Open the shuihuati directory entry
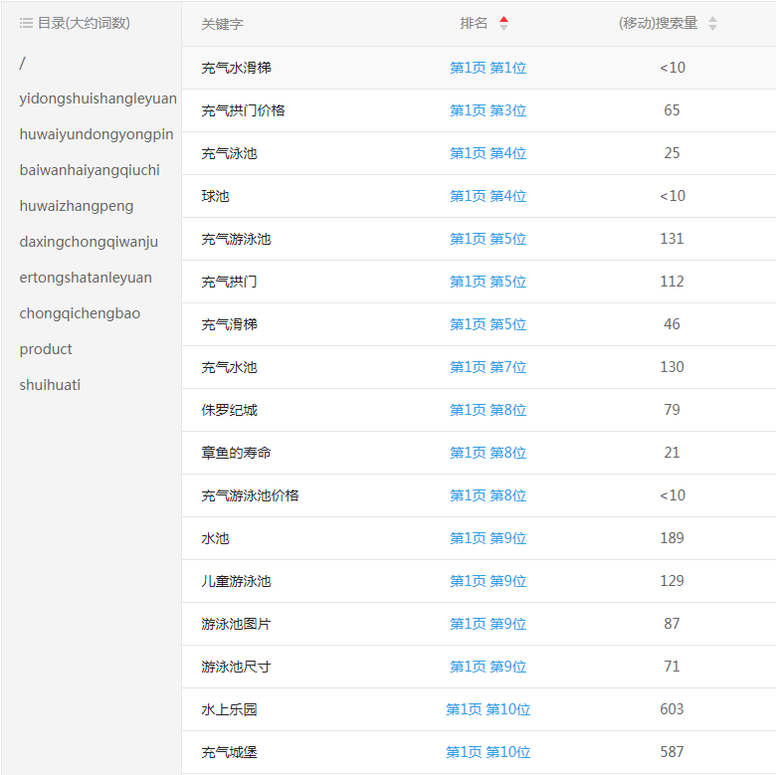The height and width of the screenshot is (775, 776). (50, 385)
